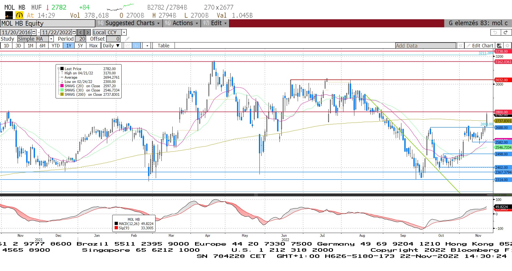The height and width of the screenshot is (271, 512).
Task: Shift the date range forward
Action: tap(87, 32)
